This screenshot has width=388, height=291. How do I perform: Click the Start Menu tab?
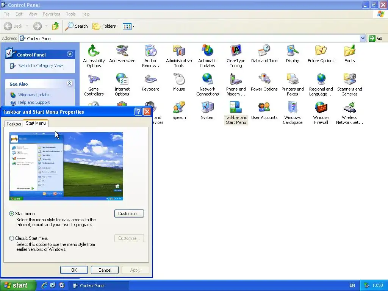coord(36,123)
